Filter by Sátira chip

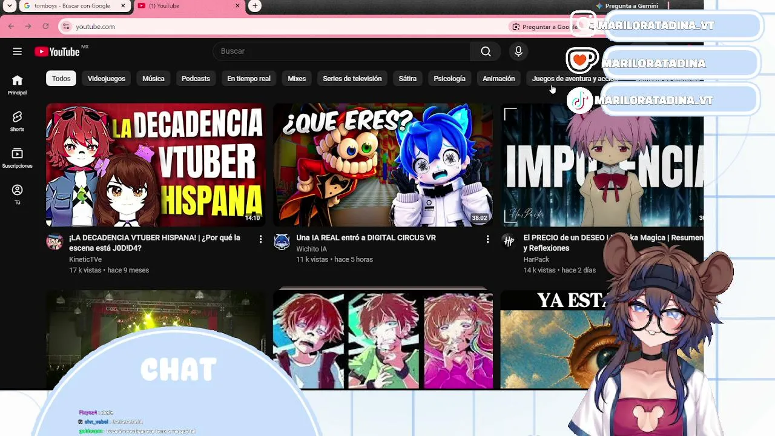[407, 79]
